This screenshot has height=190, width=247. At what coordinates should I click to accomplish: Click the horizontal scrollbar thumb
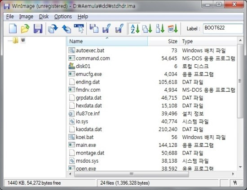132,174
